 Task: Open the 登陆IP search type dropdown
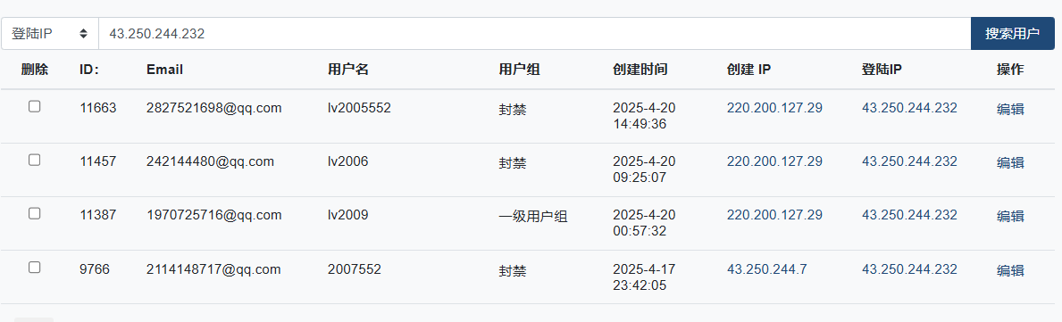point(49,34)
